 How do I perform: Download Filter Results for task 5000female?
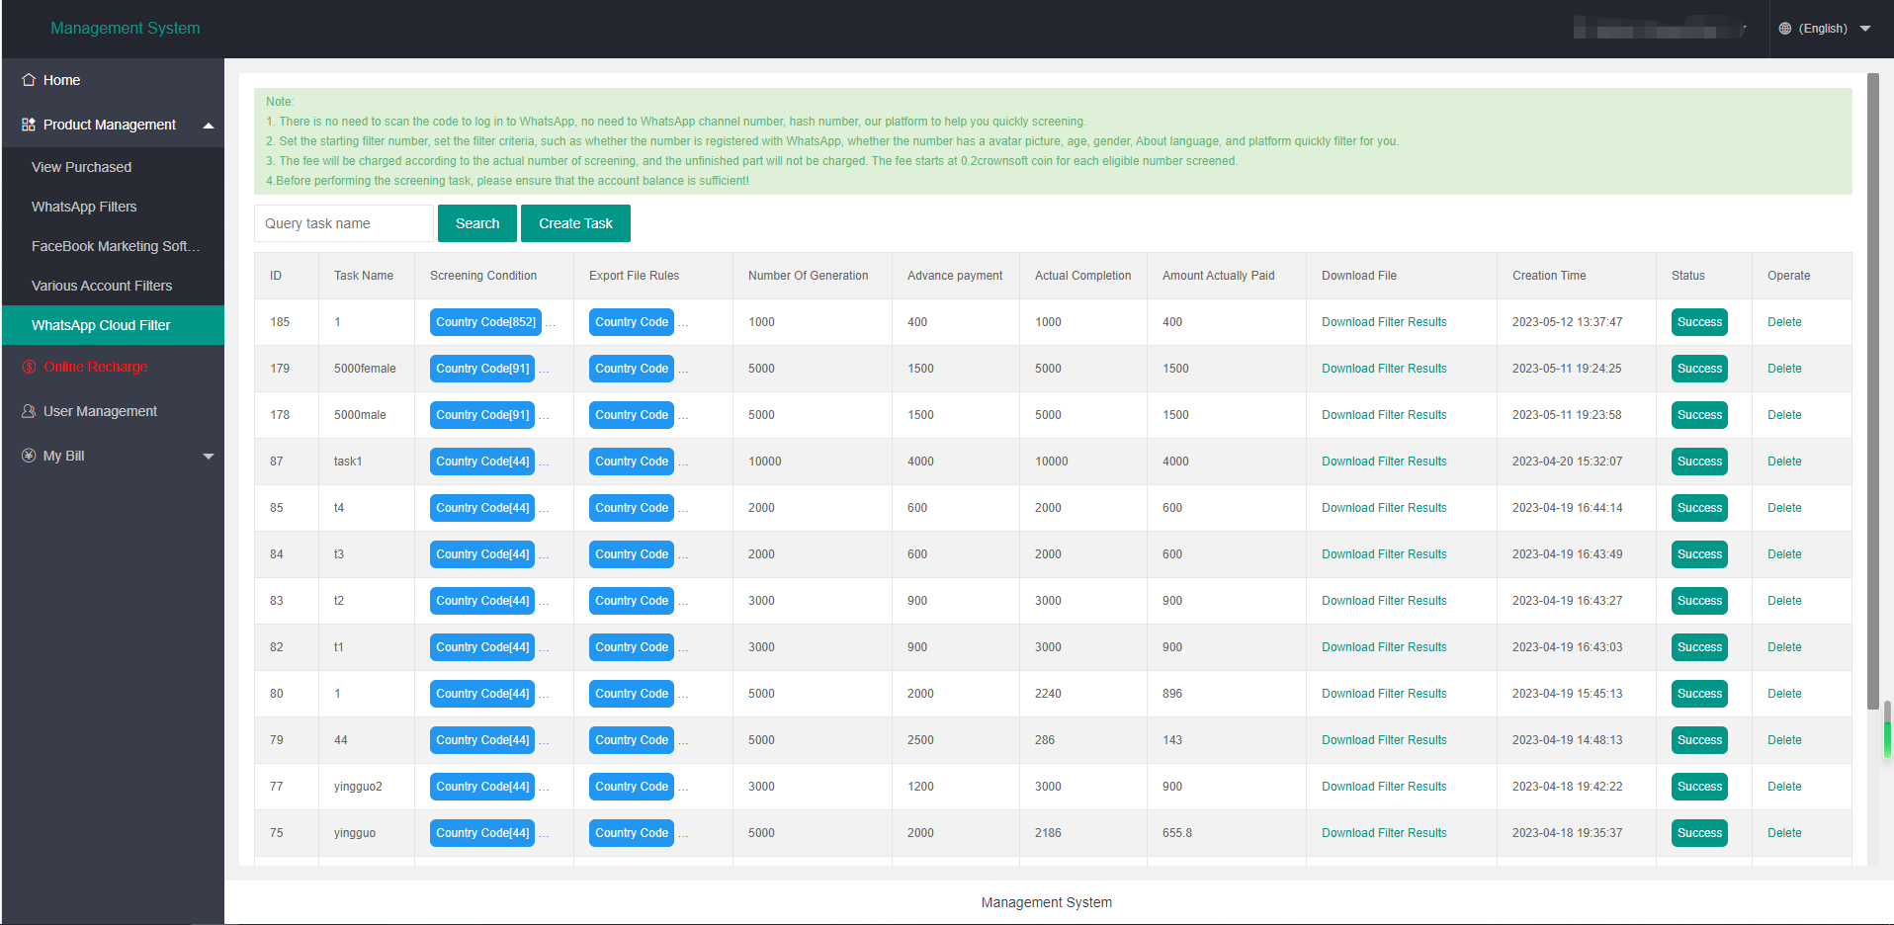coord(1383,369)
